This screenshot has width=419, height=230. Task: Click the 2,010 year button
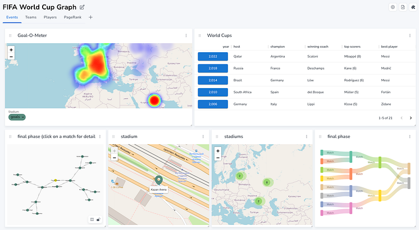point(213,92)
